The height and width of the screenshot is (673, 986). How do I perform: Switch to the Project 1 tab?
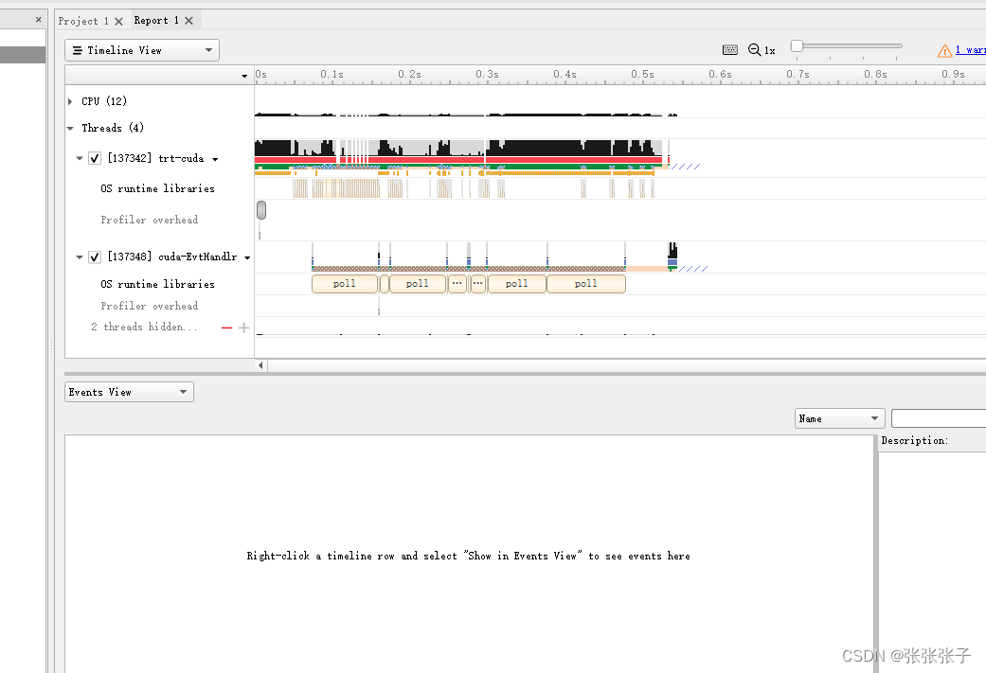click(x=83, y=19)
